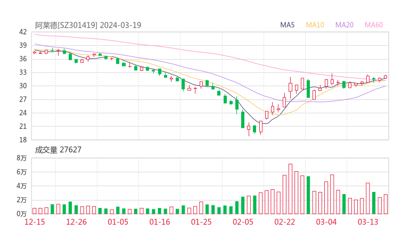Click the 30 price axis label

[23, 86]
